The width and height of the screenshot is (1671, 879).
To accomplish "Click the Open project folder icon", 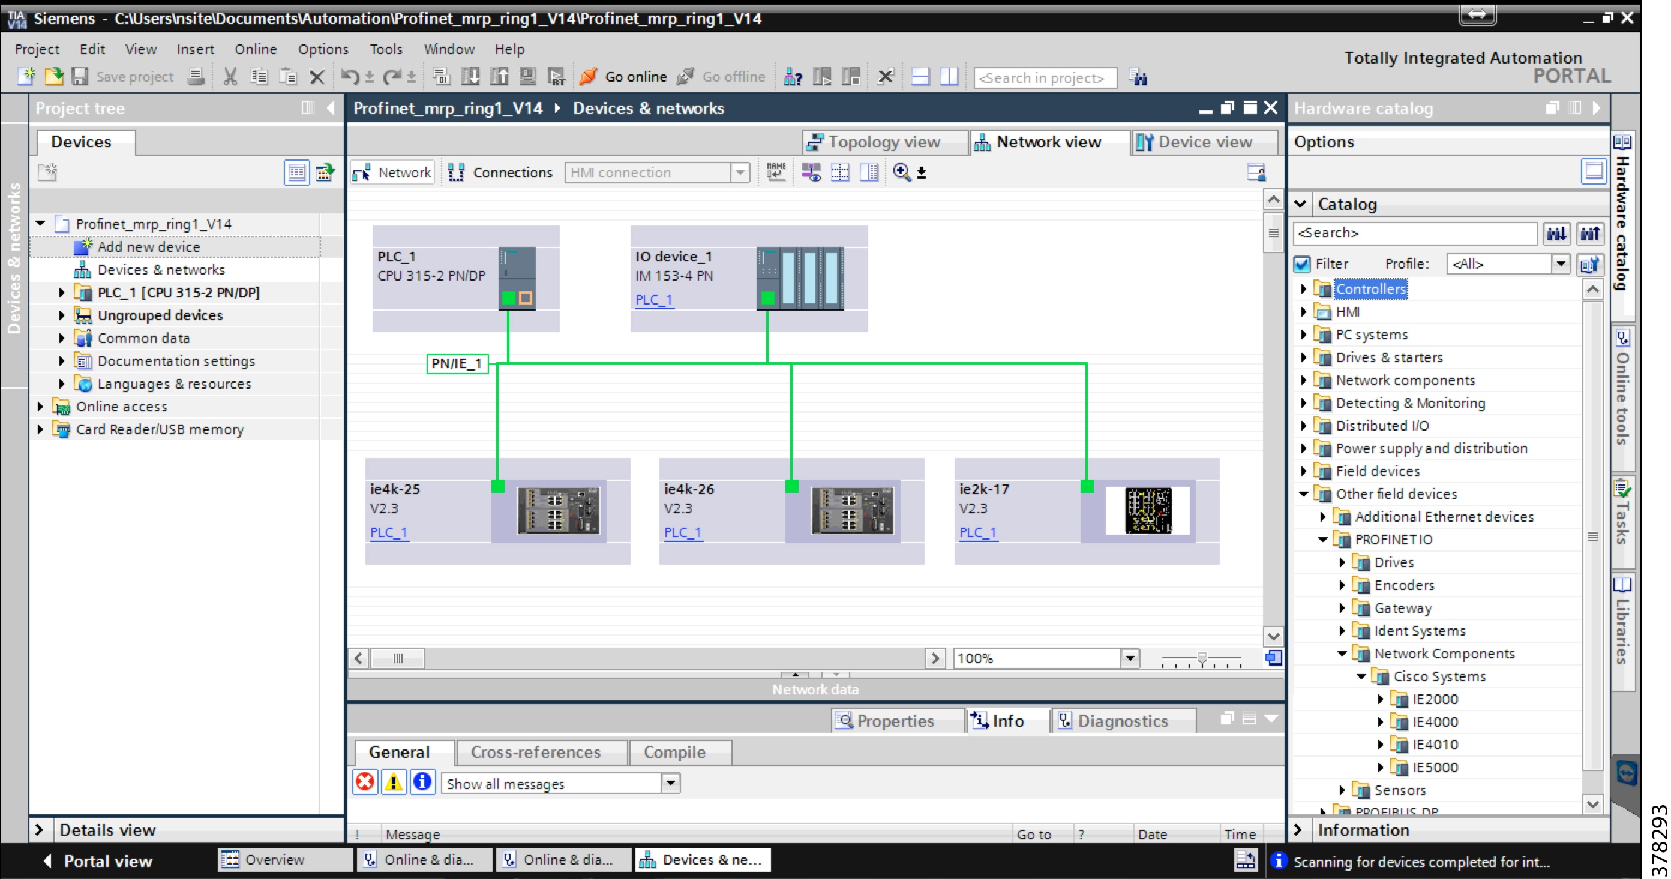I will pos(54,77).
